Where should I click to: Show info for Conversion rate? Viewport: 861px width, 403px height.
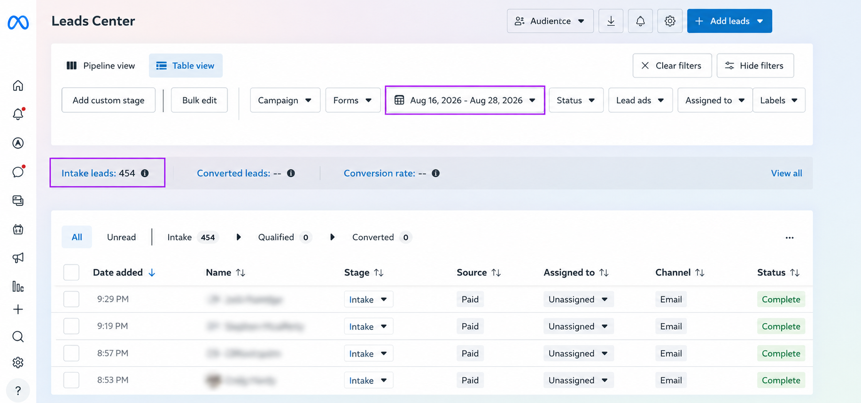coord(436,173)
